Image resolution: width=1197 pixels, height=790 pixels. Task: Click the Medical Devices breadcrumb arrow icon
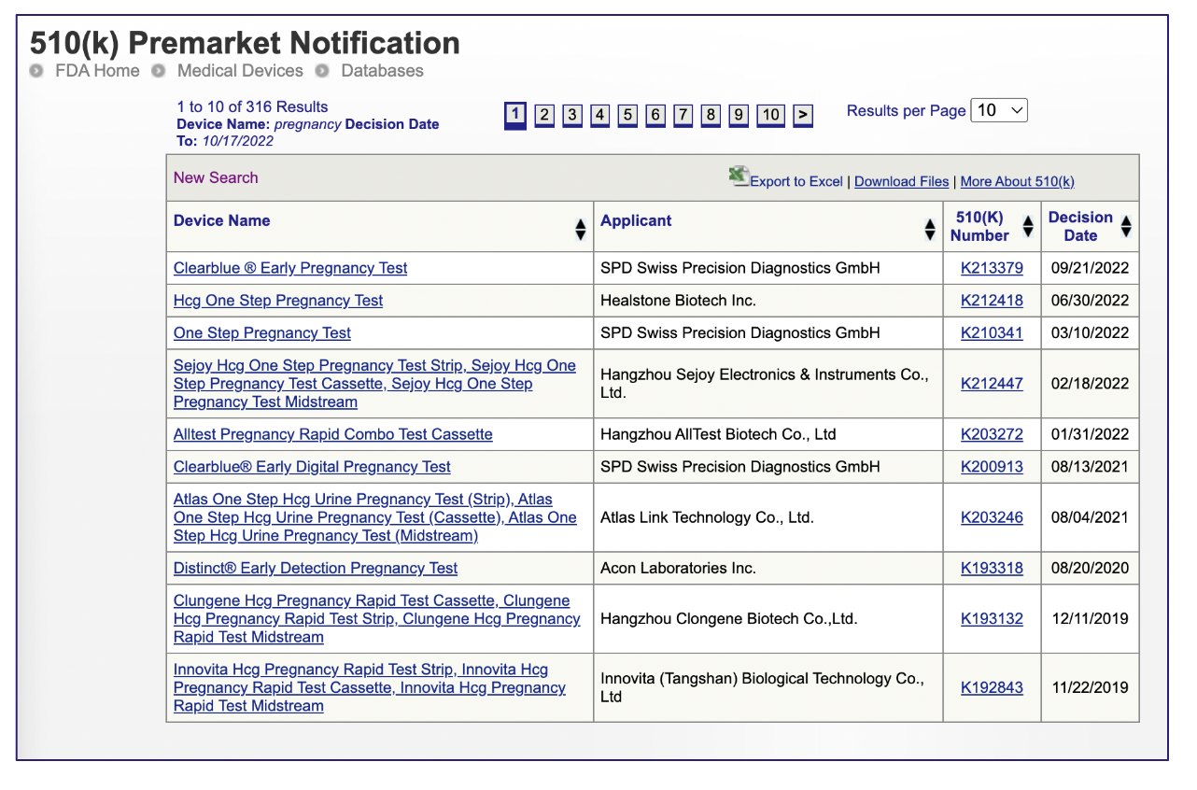coord(157,70)
